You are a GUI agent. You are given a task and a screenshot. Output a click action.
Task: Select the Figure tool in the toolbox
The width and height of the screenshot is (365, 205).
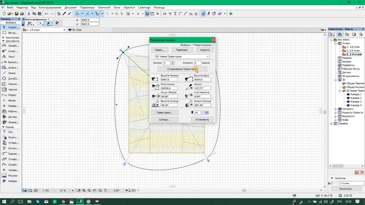click(10, 175)
